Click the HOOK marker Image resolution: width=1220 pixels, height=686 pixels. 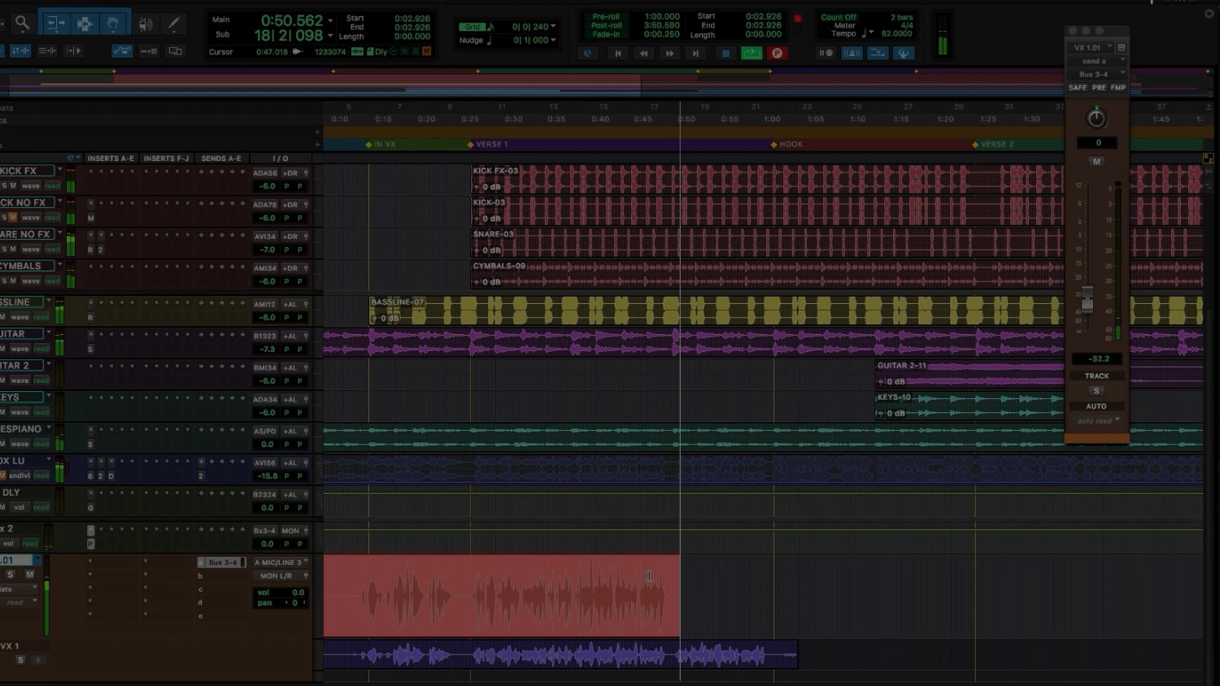coord(786,144)
